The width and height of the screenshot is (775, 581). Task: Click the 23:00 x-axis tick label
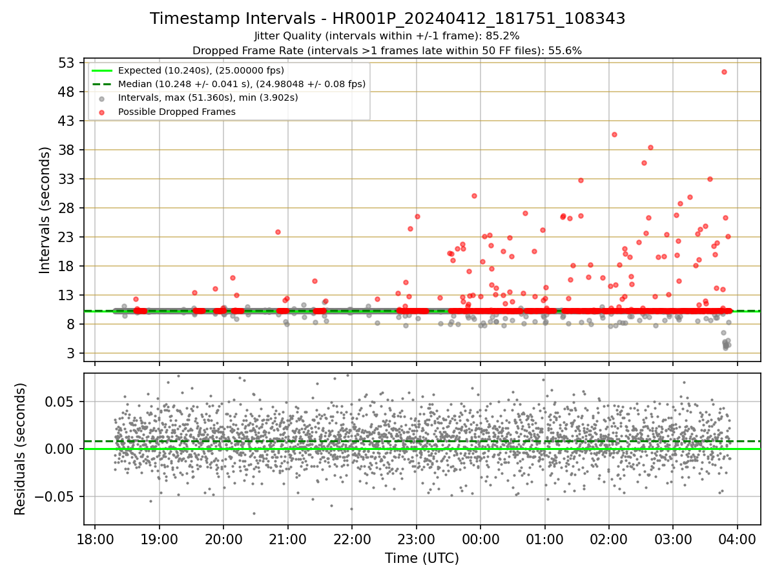click(416, 538)
